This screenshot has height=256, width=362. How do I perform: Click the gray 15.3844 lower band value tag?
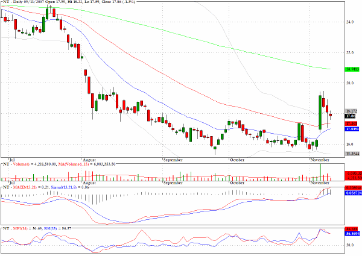(352, 154)
